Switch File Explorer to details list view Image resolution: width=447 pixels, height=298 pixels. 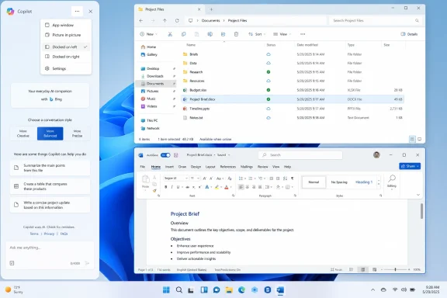(412, 139)
